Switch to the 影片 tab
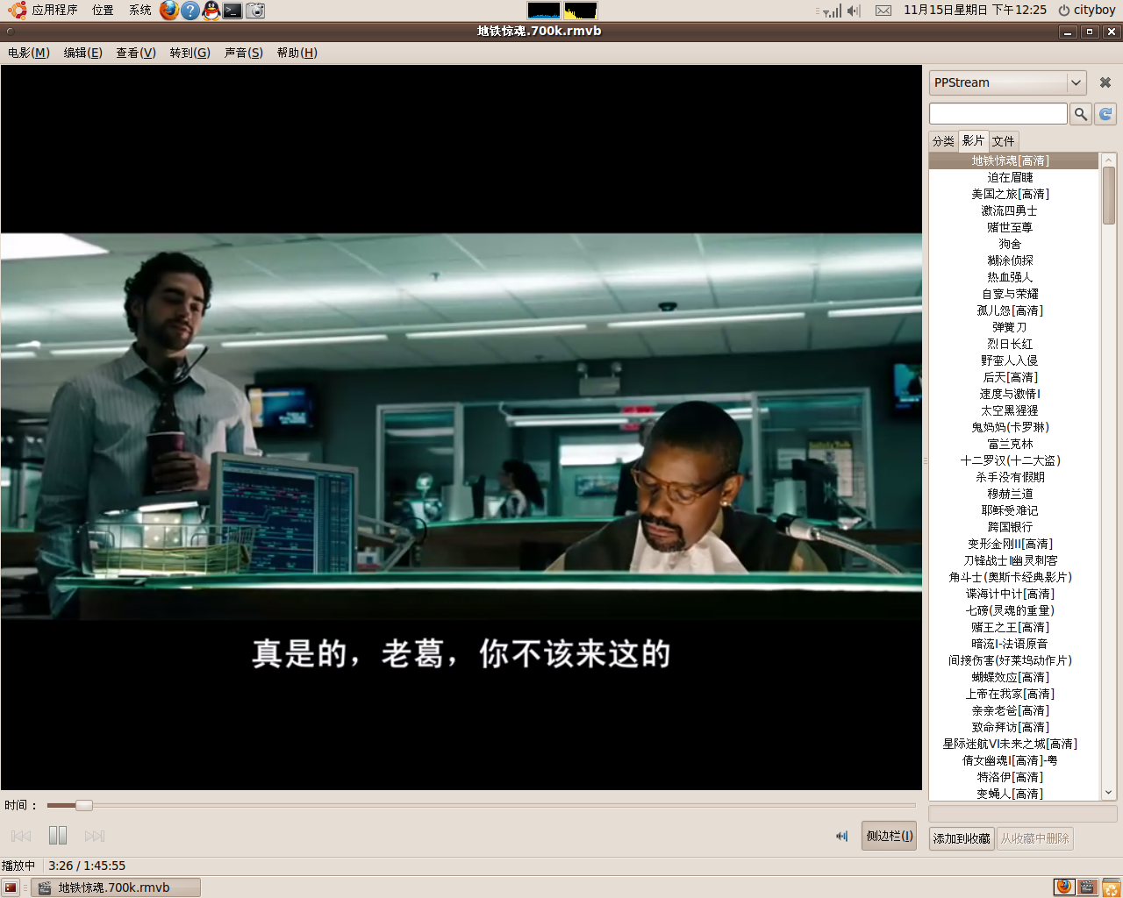Viewport: 1123px width, 898px height. 973,140
